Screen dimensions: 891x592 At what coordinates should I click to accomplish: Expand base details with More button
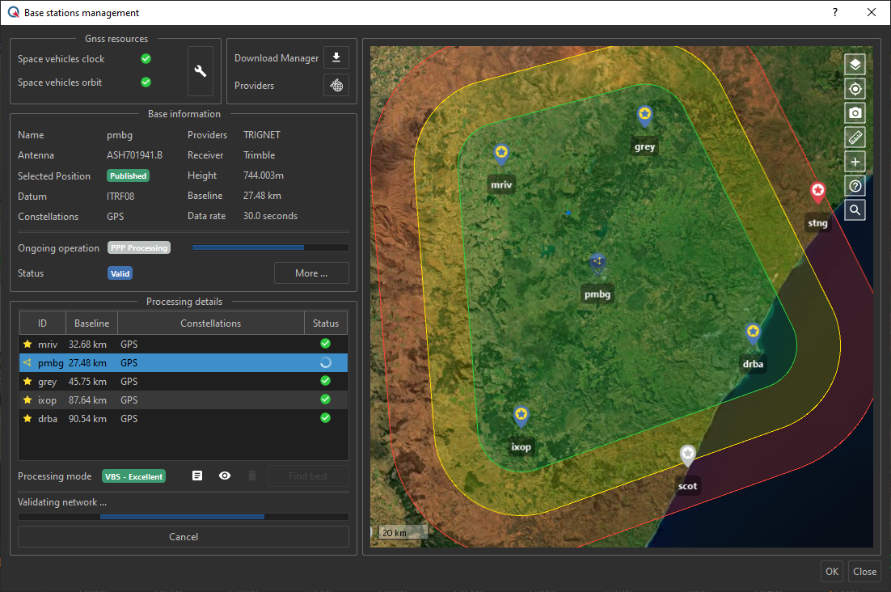[x=311, y=273]
